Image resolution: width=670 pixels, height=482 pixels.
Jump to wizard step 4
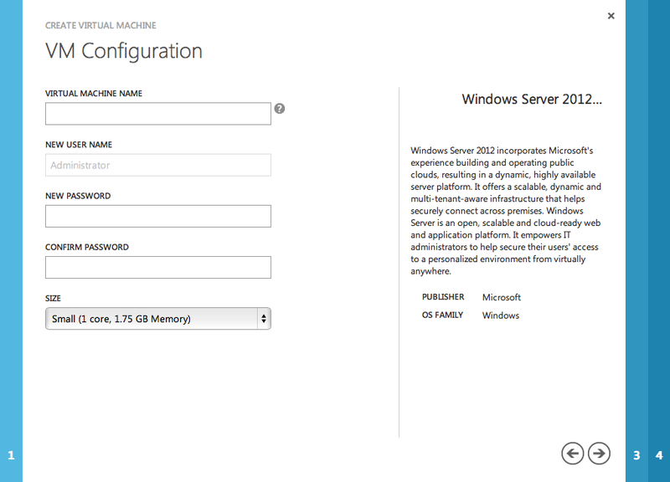pyautogui.click(x=660, y=455)
